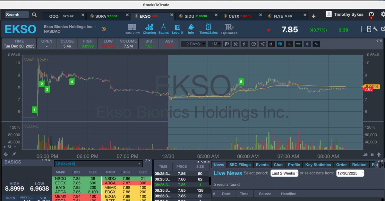Click the green trade marker 5 on the chart
The height and width of the screenshot is (201, 385).
(x=241, y=82)
